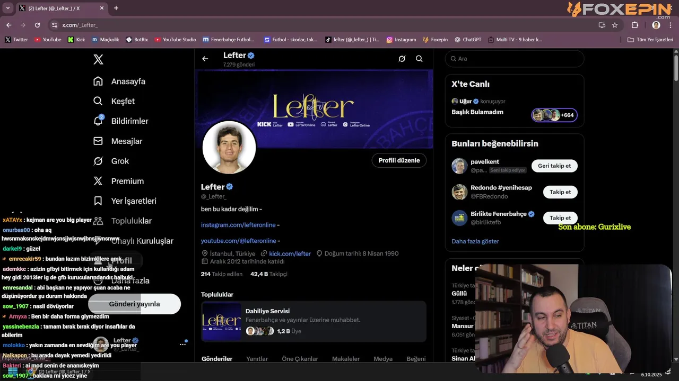This screenshot has height=381, width=679.
Task: Go to Anasayfa in sidebar
Action: [119, 81]
